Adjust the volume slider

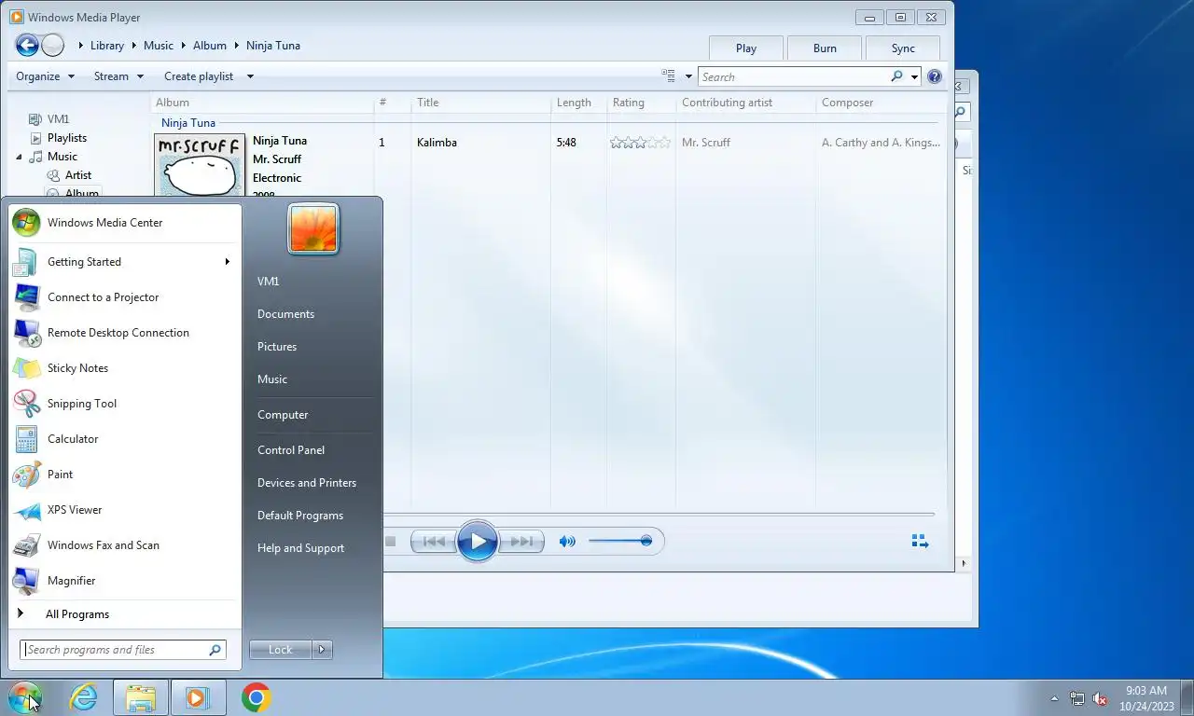pos(620,542)
